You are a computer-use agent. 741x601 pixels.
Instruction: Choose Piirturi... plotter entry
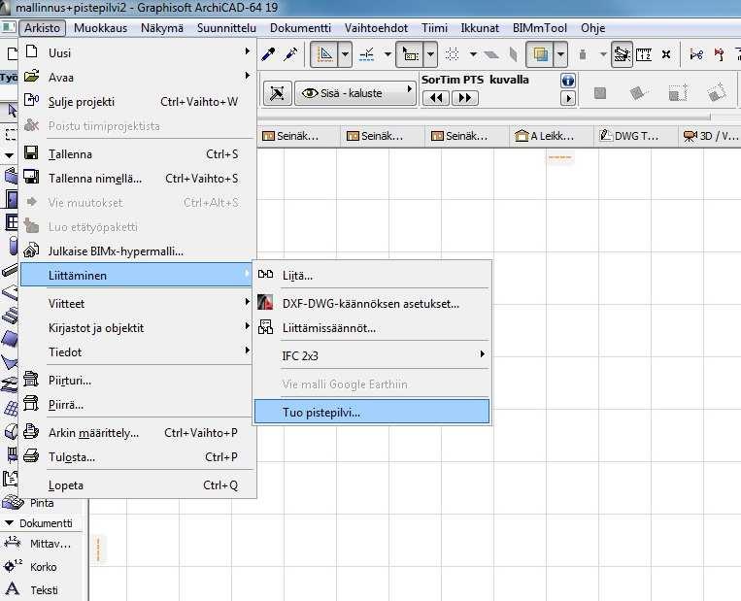[x=137, y=381]
